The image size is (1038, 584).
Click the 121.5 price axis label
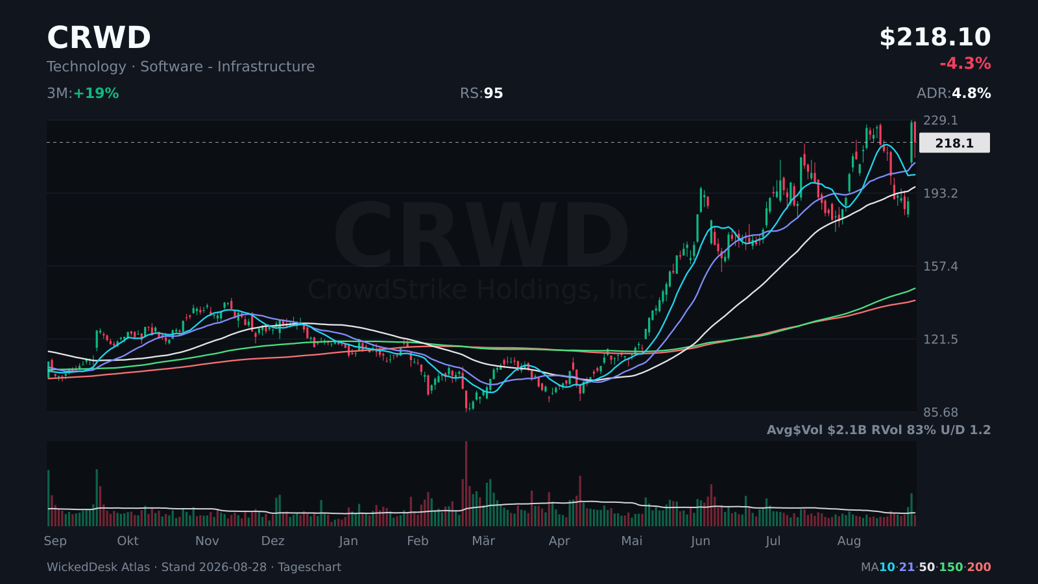tap(941, 339)
